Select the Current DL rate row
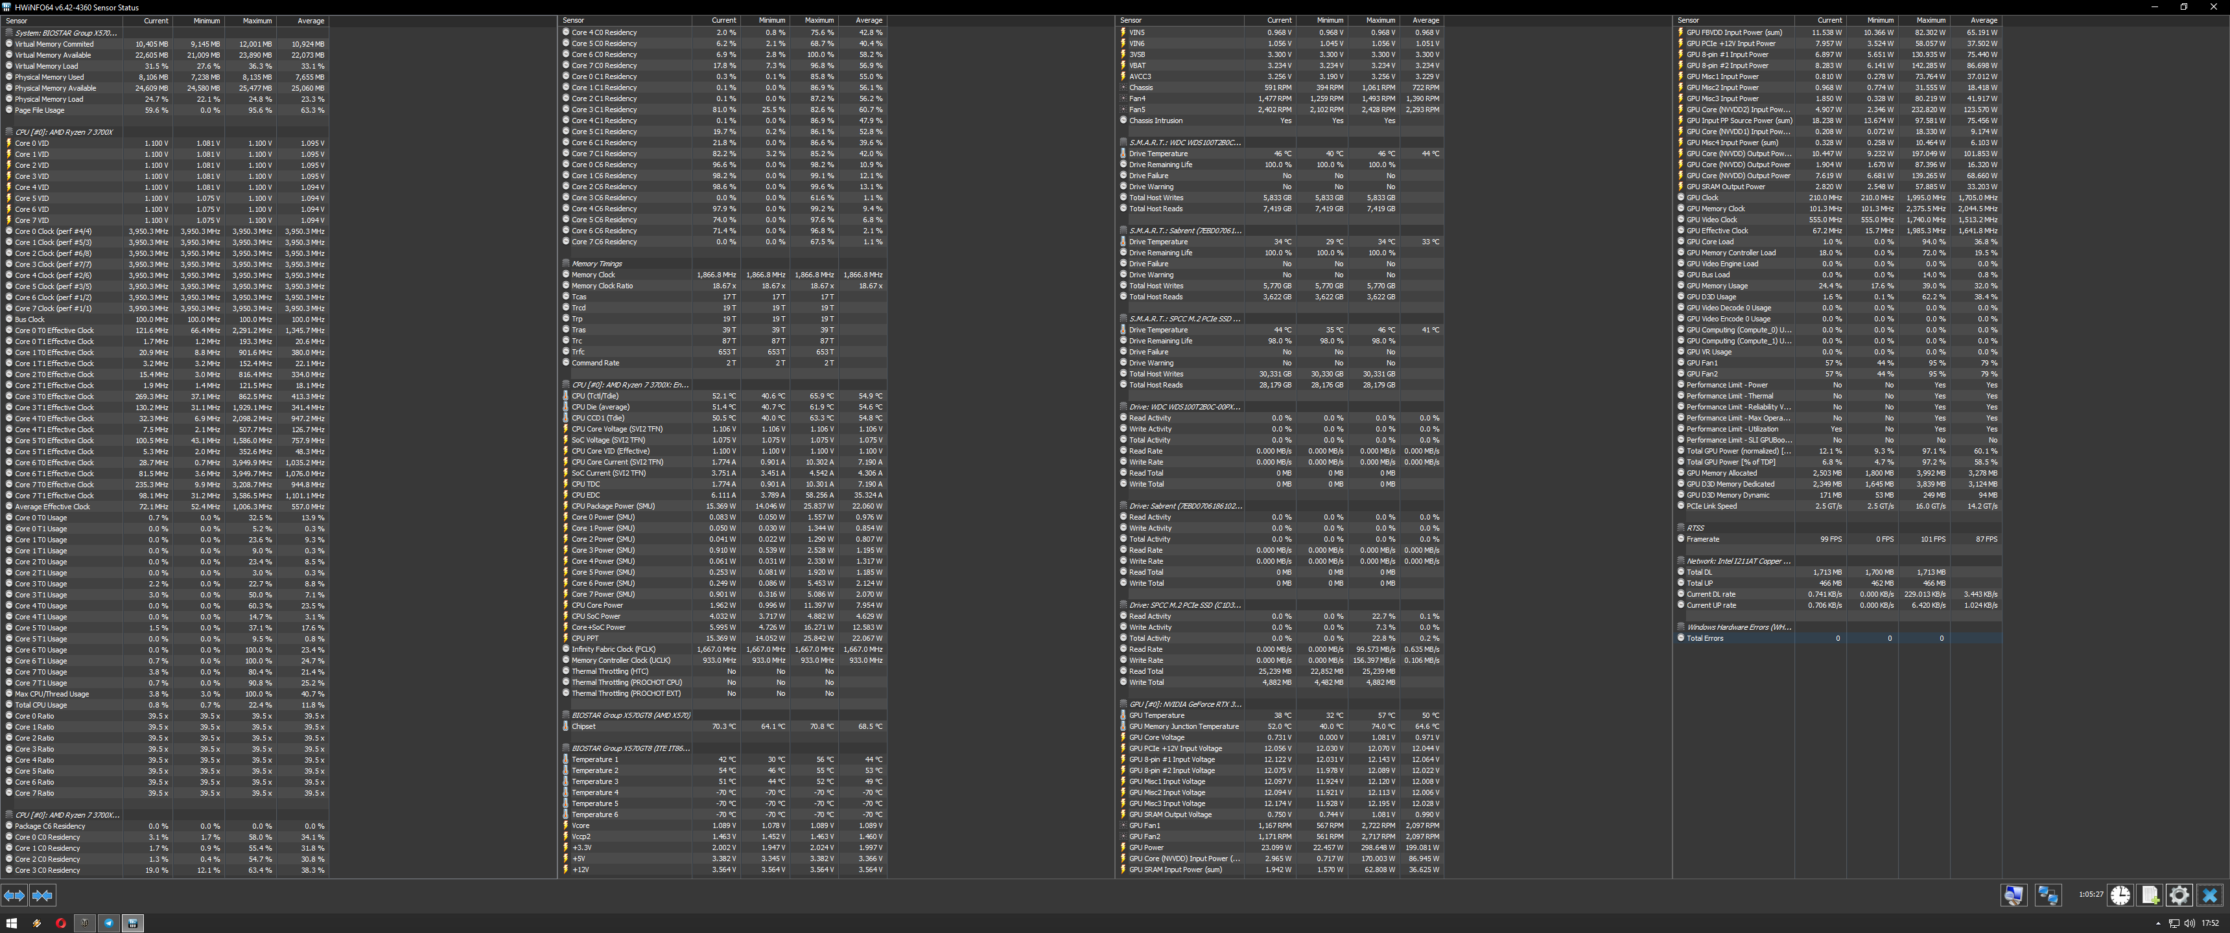2230x933 pixels. click(x=1838, y=595)
